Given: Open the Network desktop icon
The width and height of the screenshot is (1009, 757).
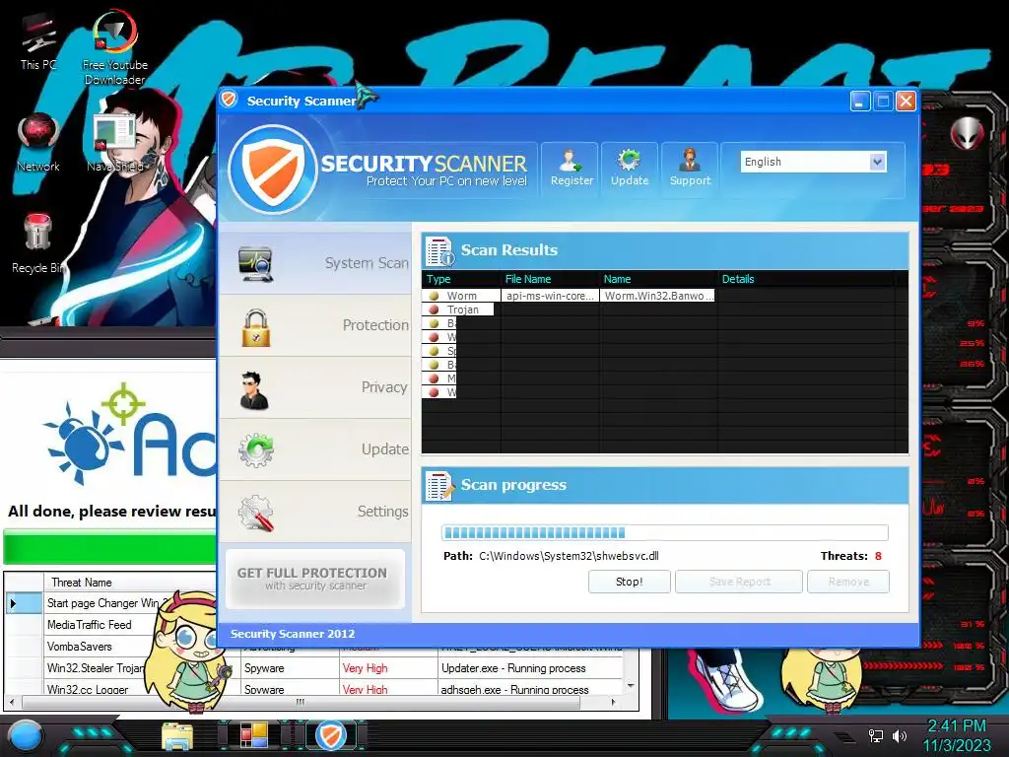Looking at the screenshot, I should (x=38, y=143).
